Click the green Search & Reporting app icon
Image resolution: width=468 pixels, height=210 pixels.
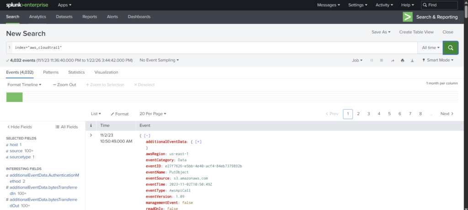407,17
